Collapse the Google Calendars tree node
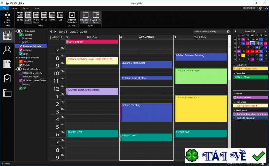Viewport: 269px width, 166px height. pos(16,58)
